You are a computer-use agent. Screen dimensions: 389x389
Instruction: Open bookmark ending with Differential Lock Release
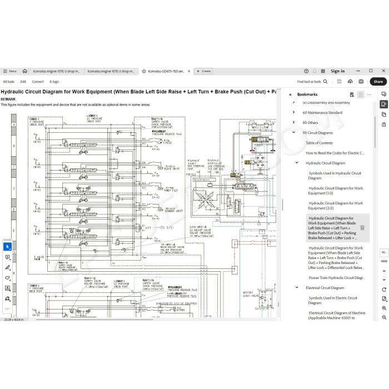pos(336,258)
